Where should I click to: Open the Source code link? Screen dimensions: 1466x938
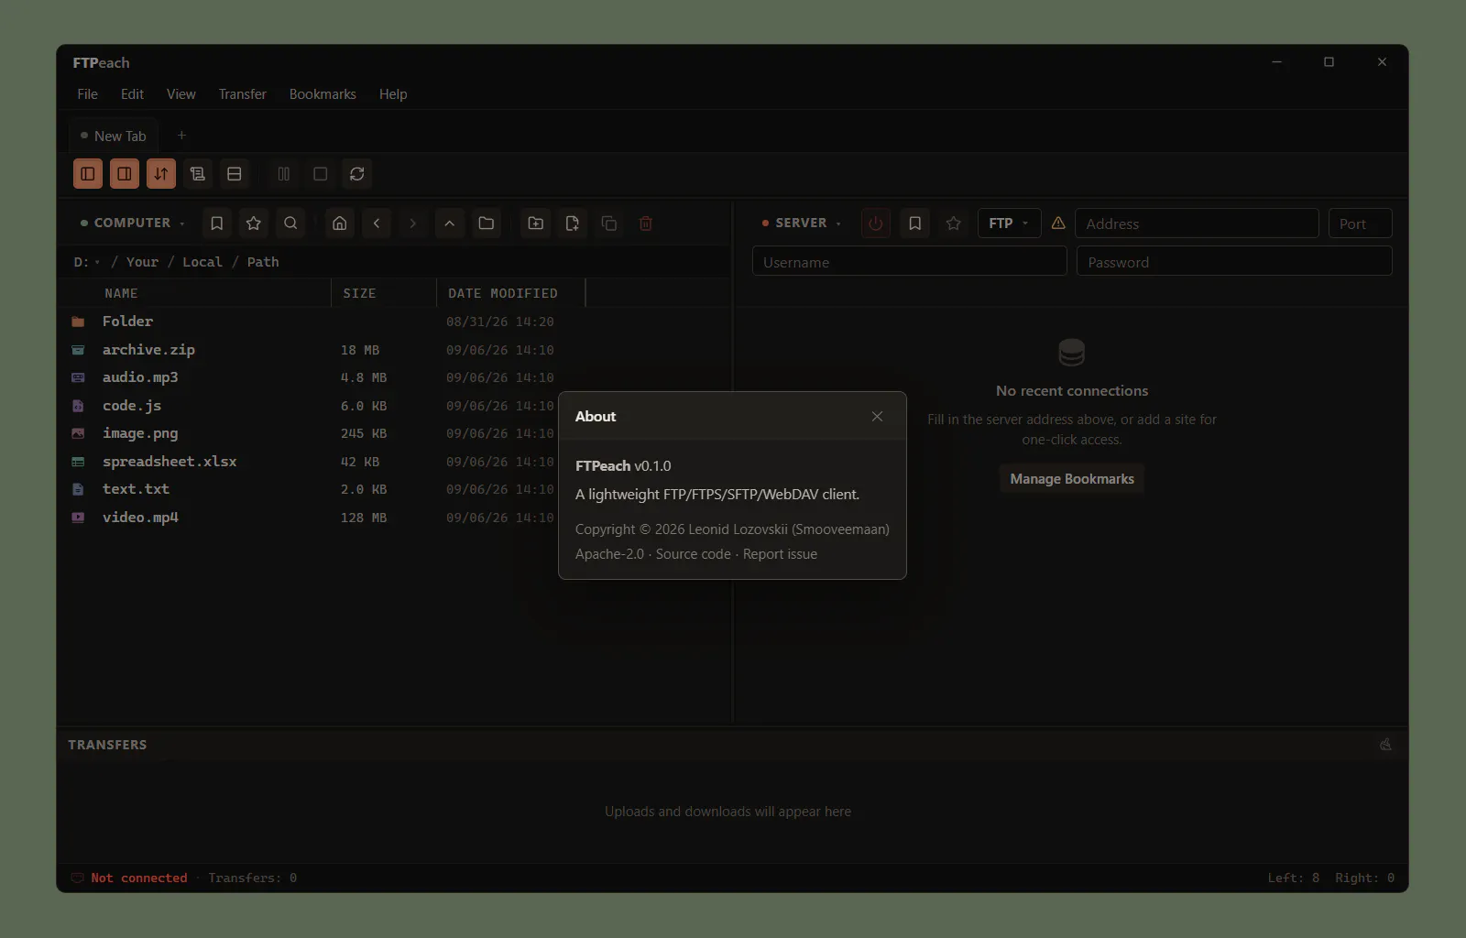click(693, 554)
